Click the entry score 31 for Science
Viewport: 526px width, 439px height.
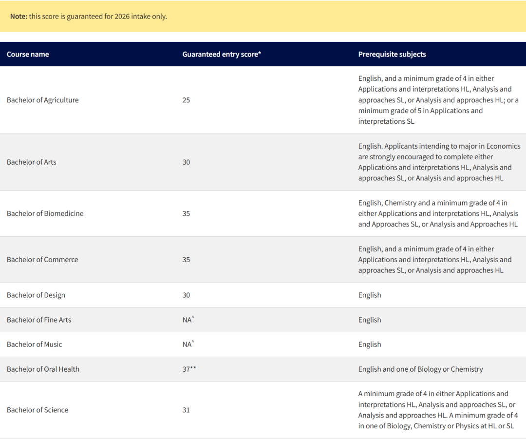point(186,410)
